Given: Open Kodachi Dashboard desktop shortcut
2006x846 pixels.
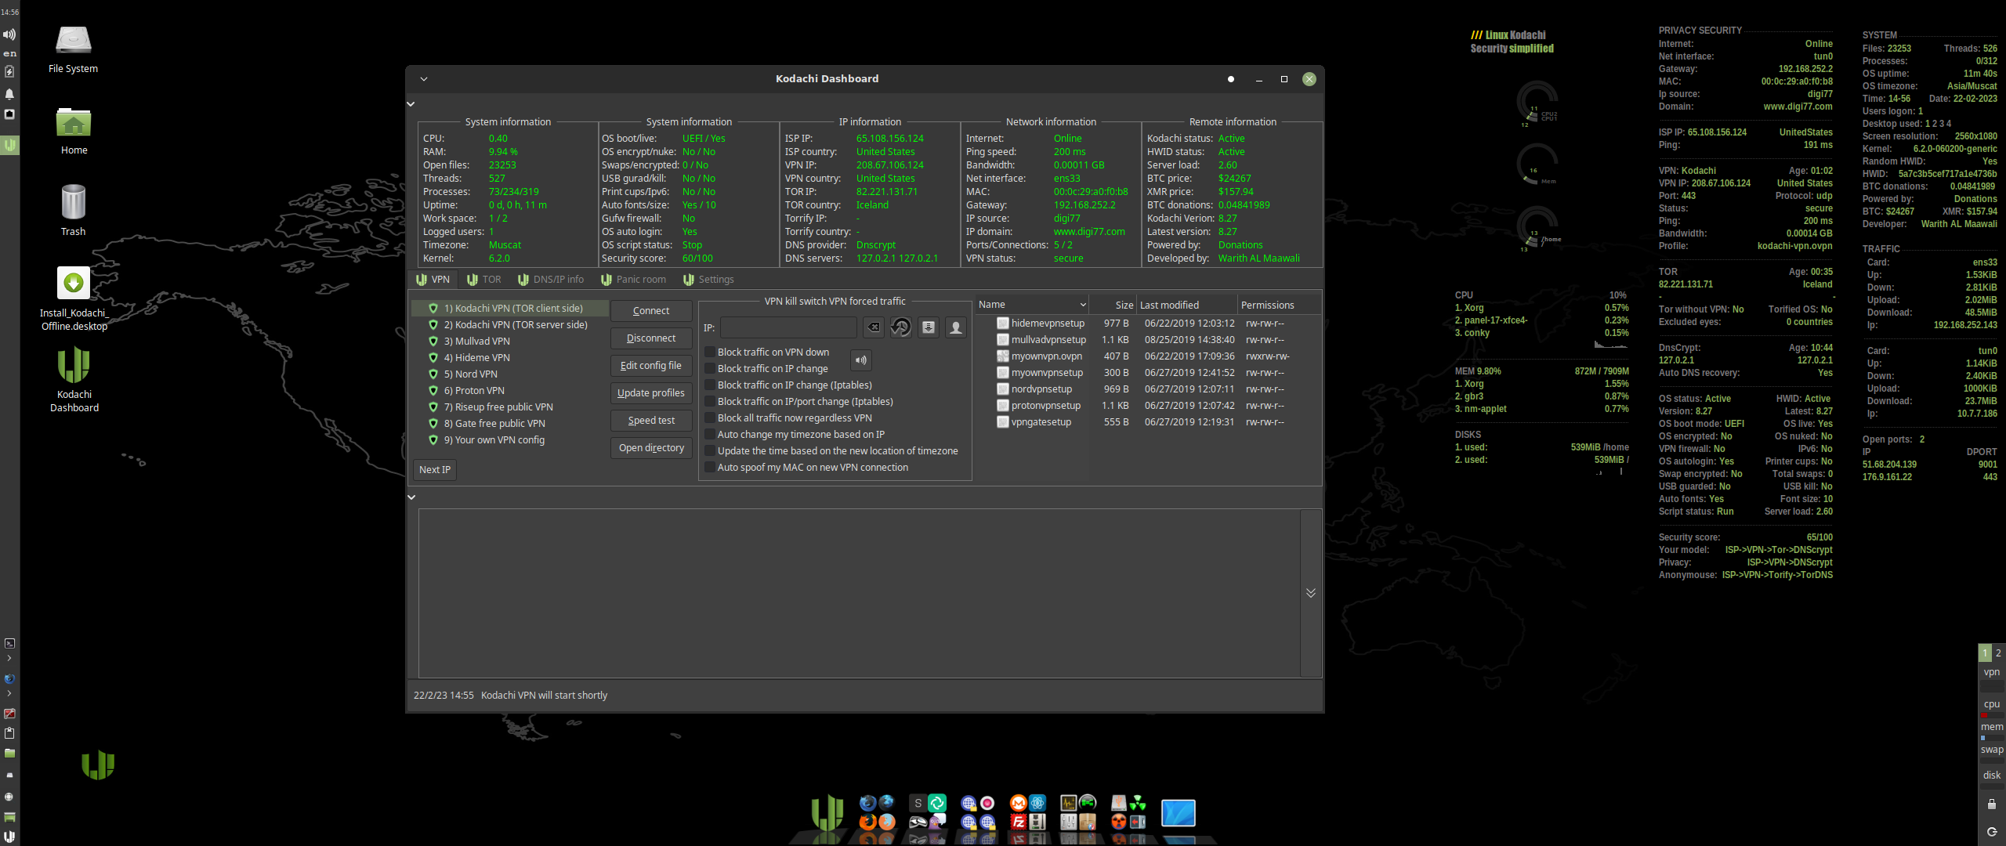Looking at the screenshot, I should (x=74, y=379).
